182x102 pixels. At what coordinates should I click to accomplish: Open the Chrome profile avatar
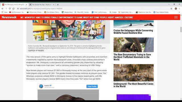(176, 8)
